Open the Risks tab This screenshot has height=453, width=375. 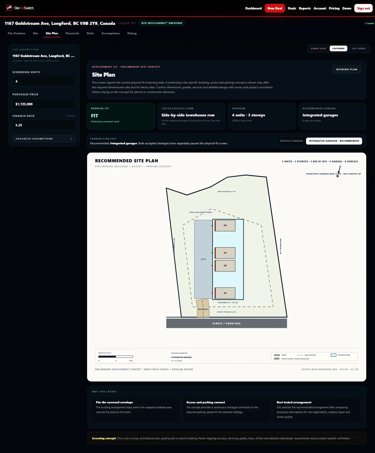click(90, 33)
